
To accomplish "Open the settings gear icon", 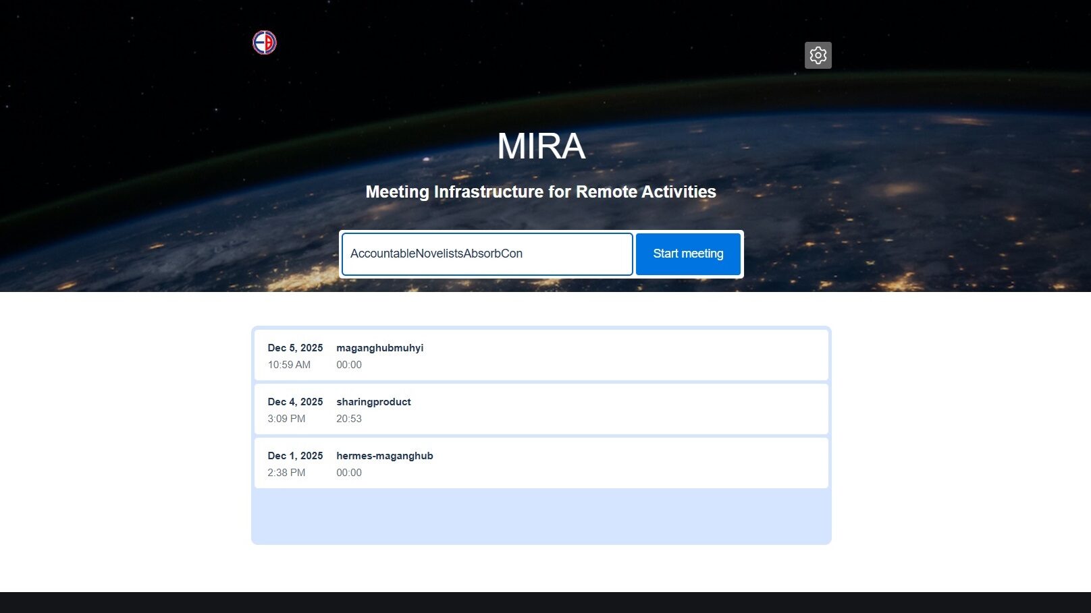I will (x=818, y=55).
